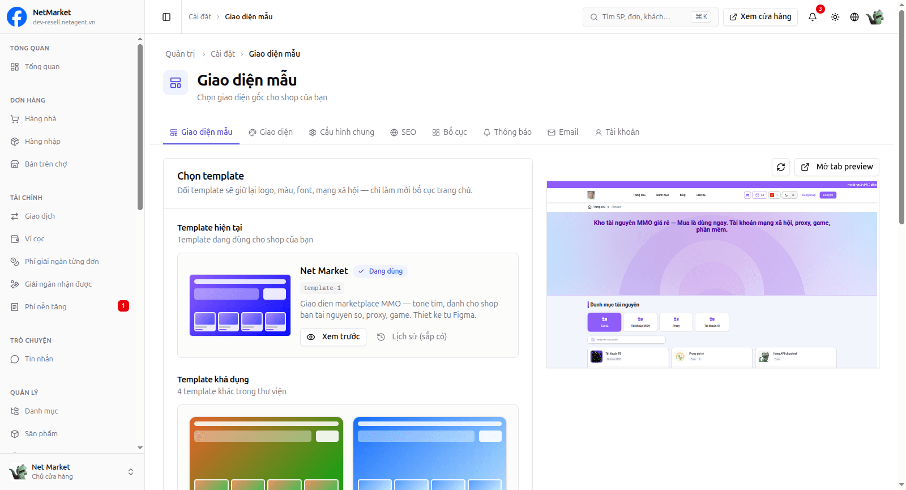Go to Cài đặt in header breadcrumb
The width and height of the screenshot is (906, 490).
[x=200, y=17]
